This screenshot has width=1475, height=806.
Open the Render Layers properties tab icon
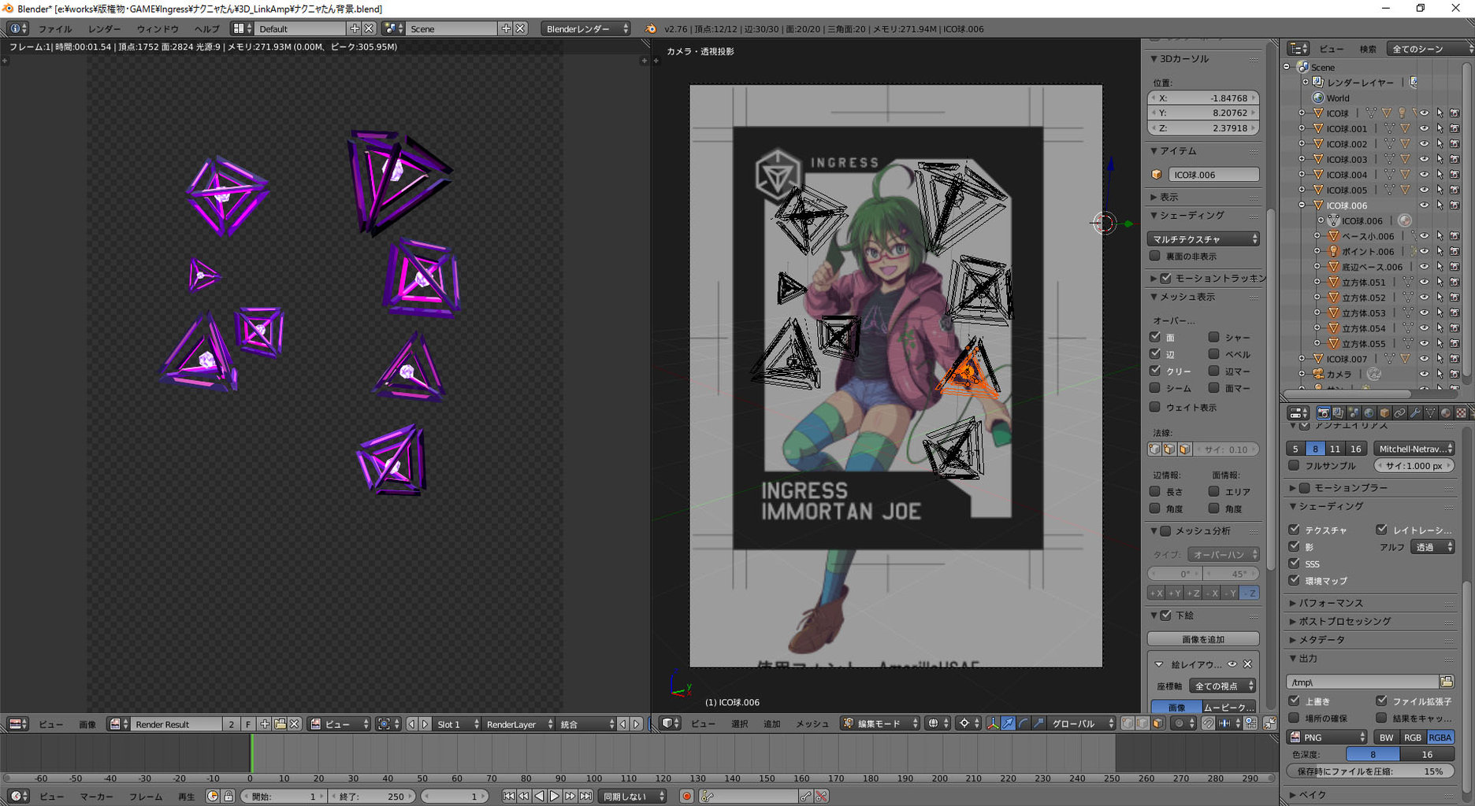1338,412
